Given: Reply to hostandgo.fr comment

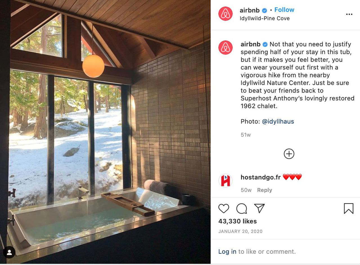Looking at the screenshot, I should pos(264,190).
